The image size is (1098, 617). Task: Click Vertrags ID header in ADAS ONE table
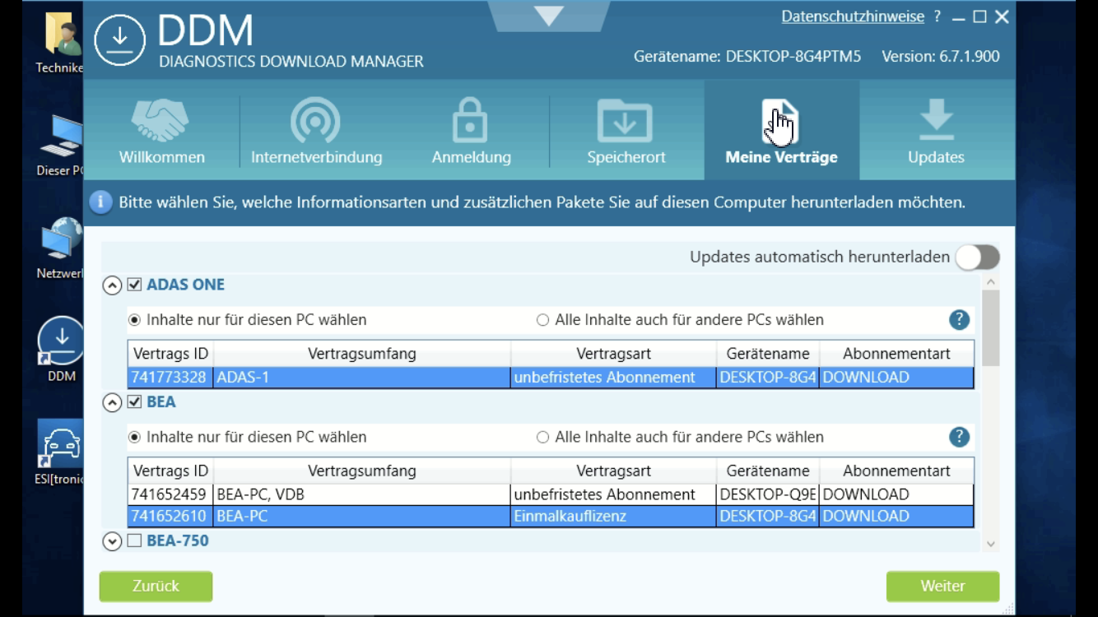click(170, 354)
